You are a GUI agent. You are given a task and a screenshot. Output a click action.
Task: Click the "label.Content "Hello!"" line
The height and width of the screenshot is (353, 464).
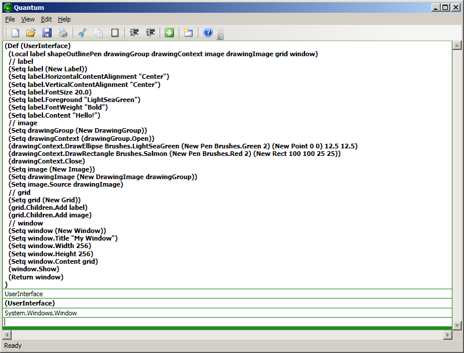coord(54,115)
